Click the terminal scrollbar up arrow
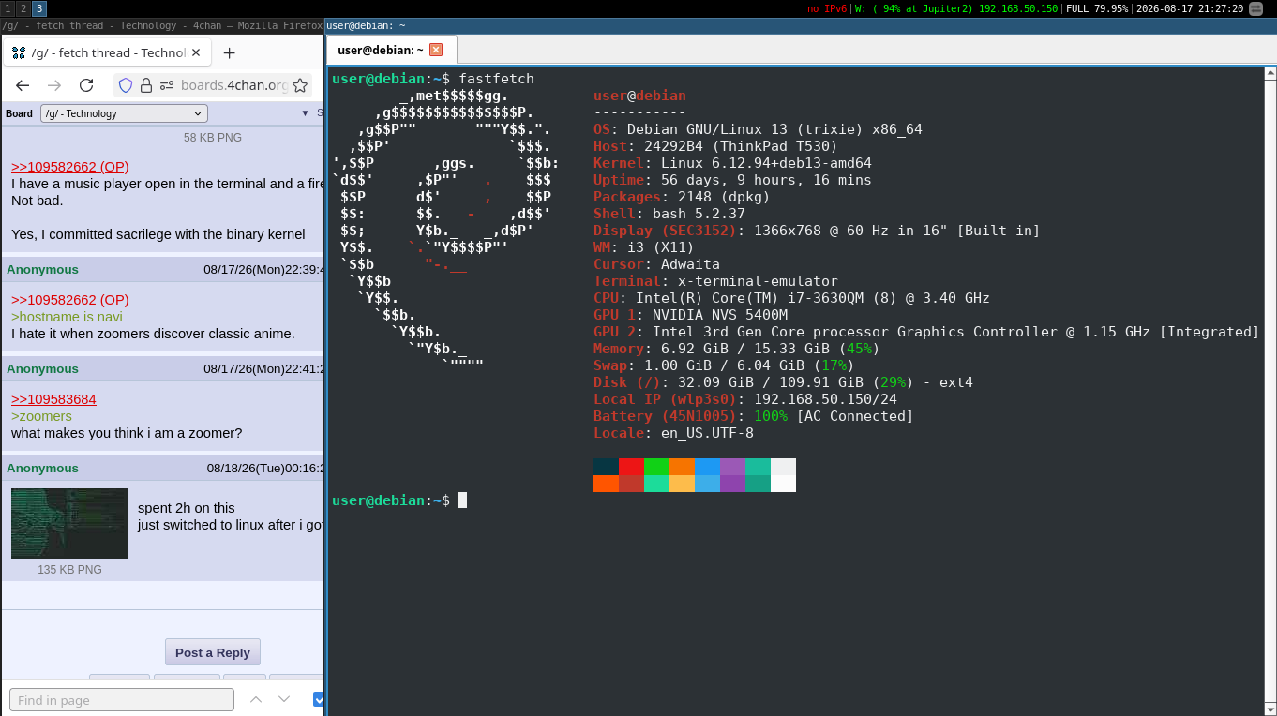This screenshot has width=1277, height=716. [x=1269, y=71]
